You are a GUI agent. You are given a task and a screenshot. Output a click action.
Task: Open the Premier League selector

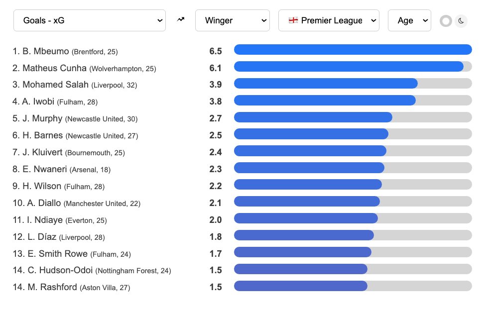pos(329,20)
